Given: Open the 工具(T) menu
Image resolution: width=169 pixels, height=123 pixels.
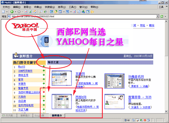Looking at the screenshot, I should point(73,7).
